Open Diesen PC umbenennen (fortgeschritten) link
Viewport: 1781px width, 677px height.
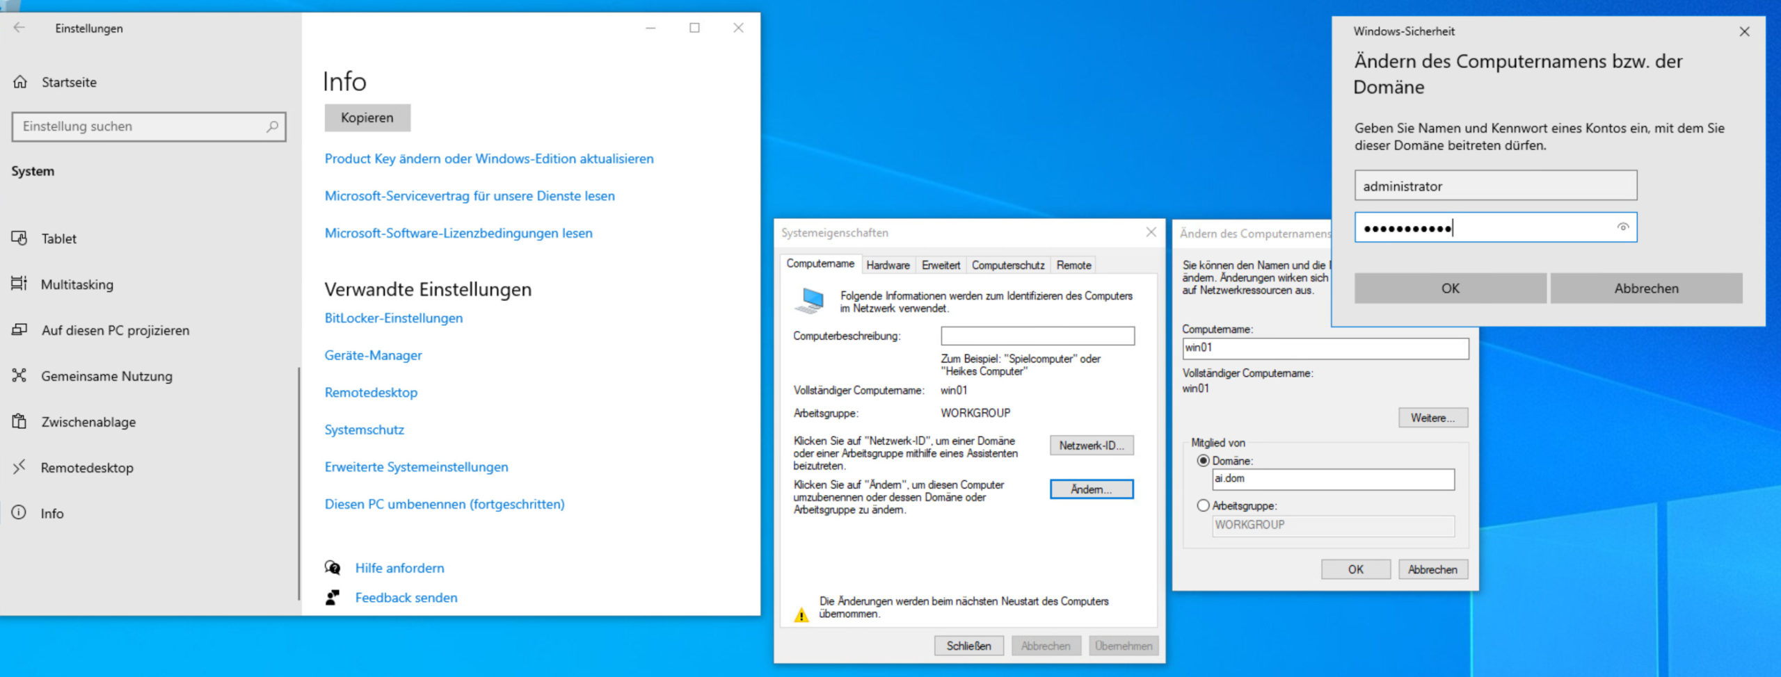point(445,504)
